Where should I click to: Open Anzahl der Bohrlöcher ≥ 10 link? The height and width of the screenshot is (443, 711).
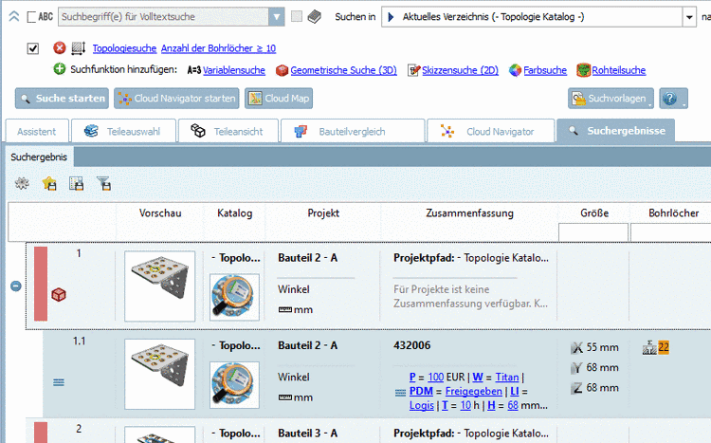[x=218, y=48]
